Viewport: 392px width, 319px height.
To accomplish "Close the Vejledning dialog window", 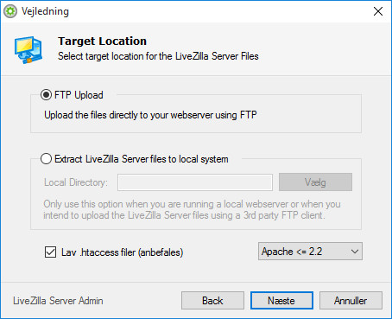I will click(x=378, y=11).
